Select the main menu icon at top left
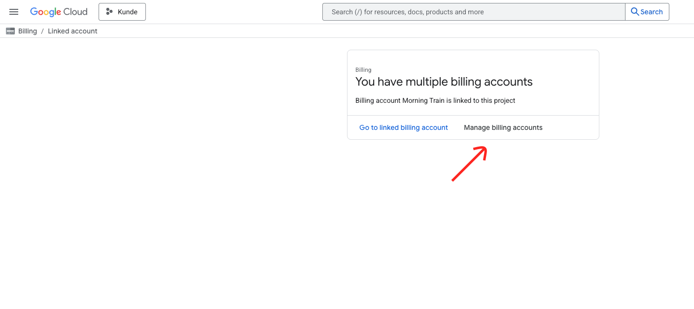The height and width of the screenshot is (309, 694). (x=13, y=11)
